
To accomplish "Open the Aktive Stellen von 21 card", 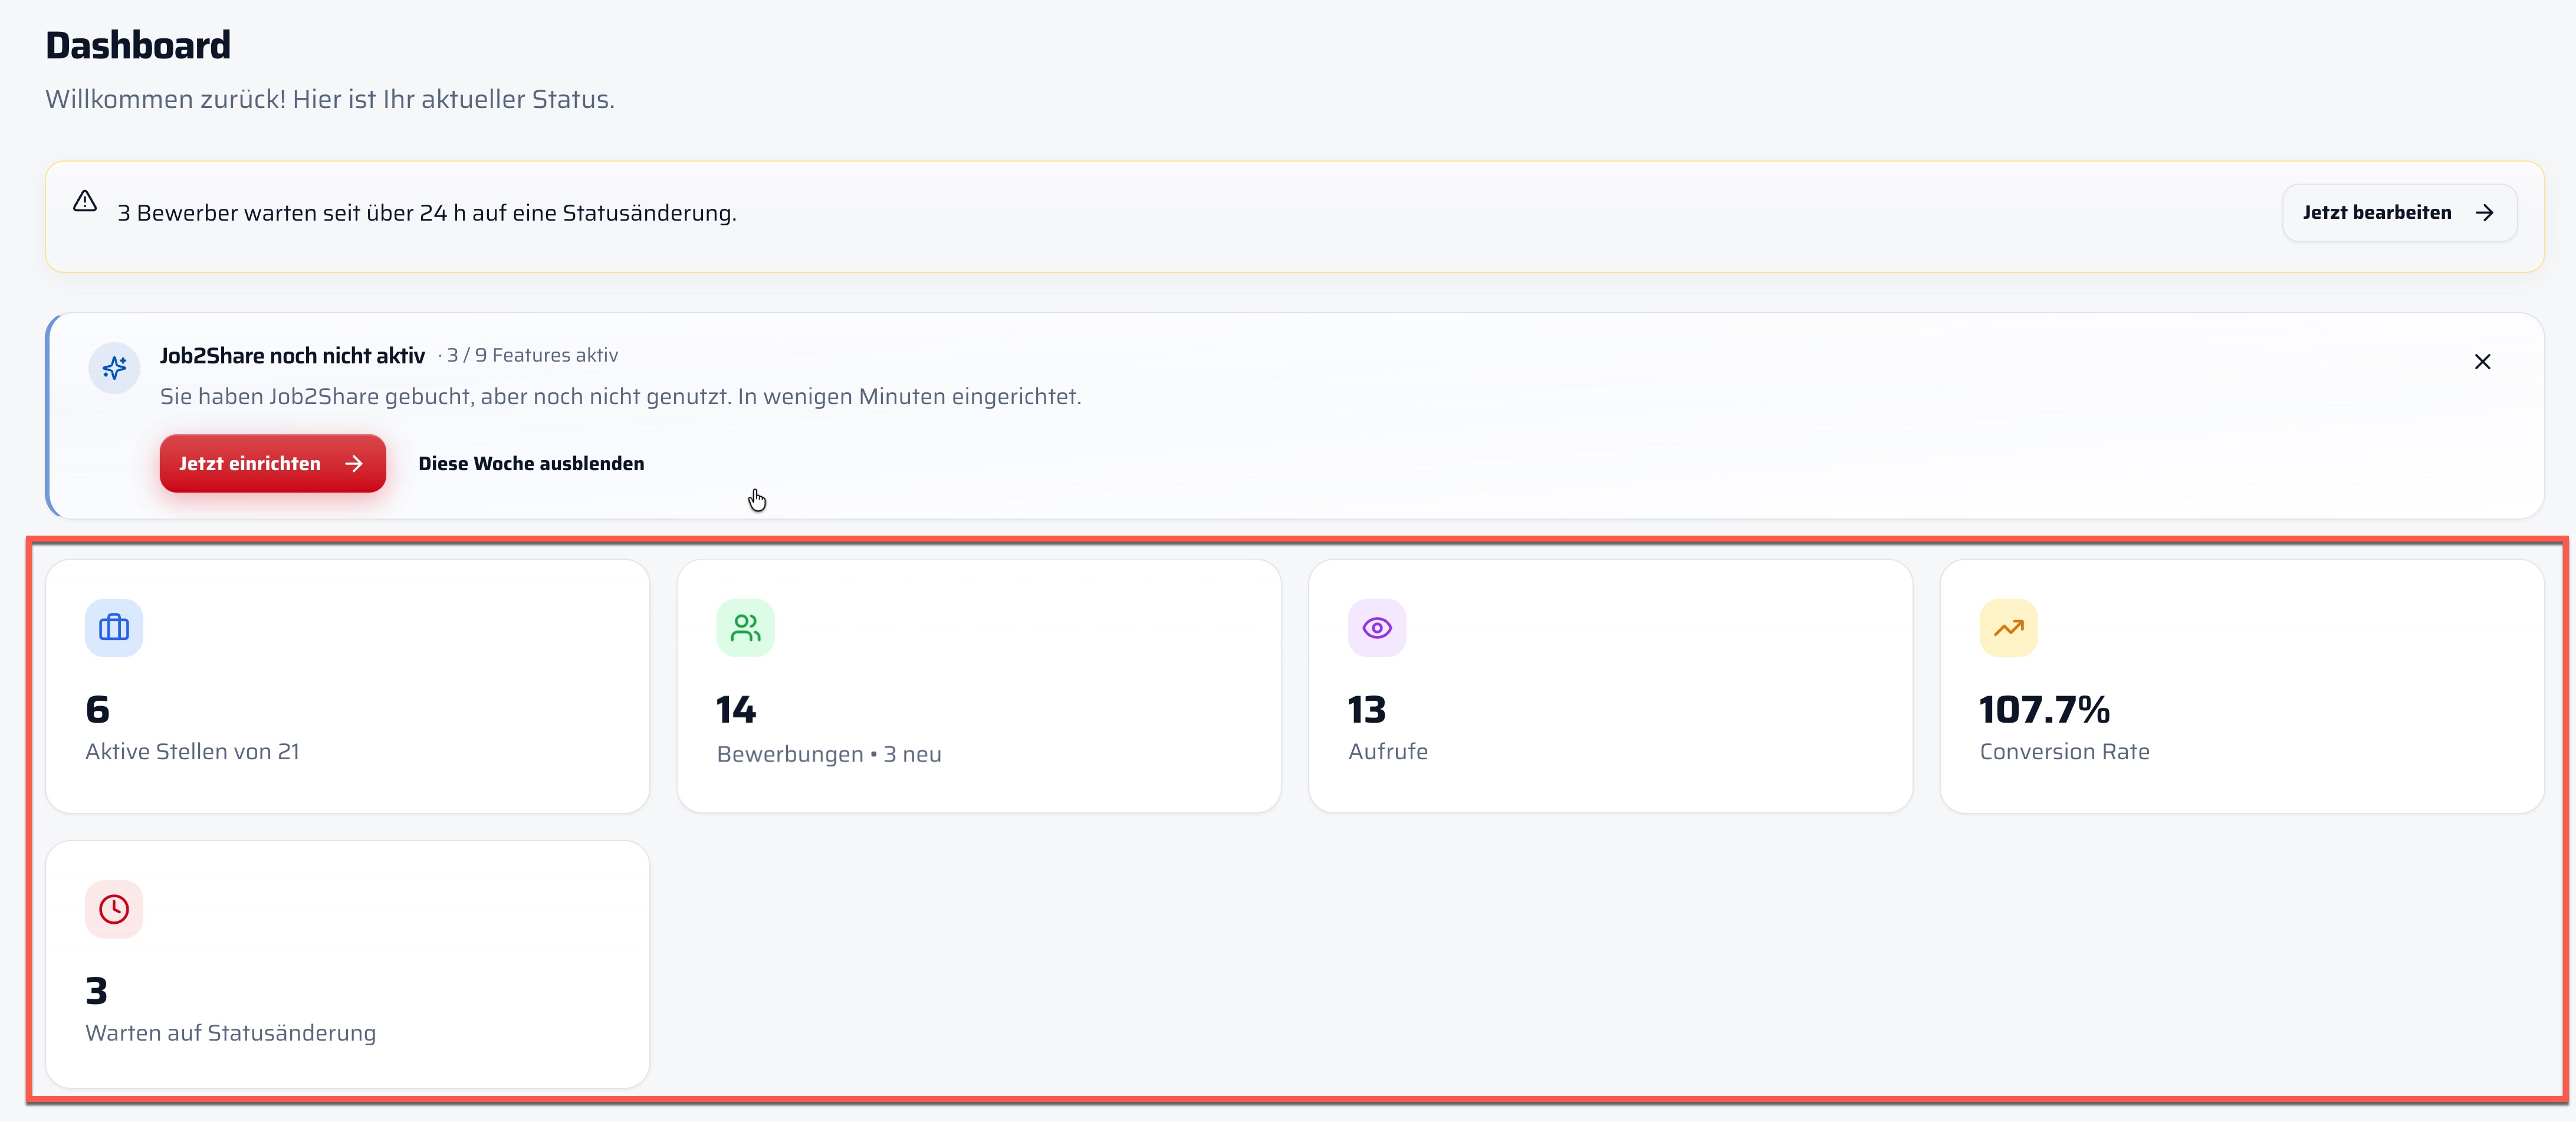I will [347, 686].
